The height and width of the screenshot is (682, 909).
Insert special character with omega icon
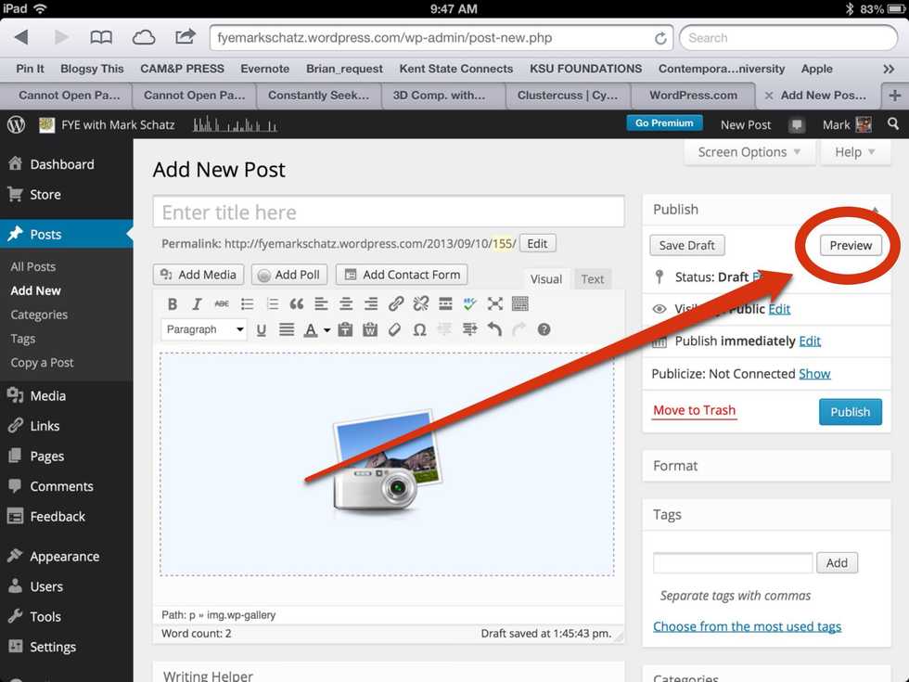point(419,330)
